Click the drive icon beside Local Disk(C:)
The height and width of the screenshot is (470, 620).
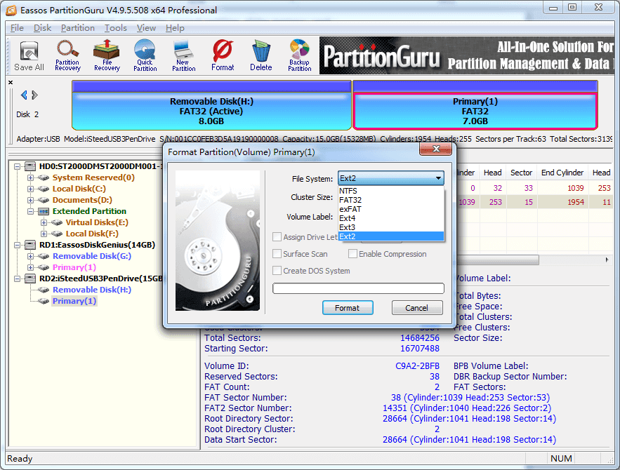coord(44,189)
